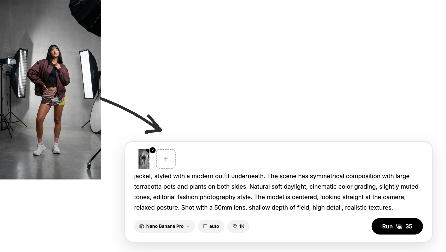The image size is (446, 252).
Task: Run the generation with the Run button
Action: (397, 226)
